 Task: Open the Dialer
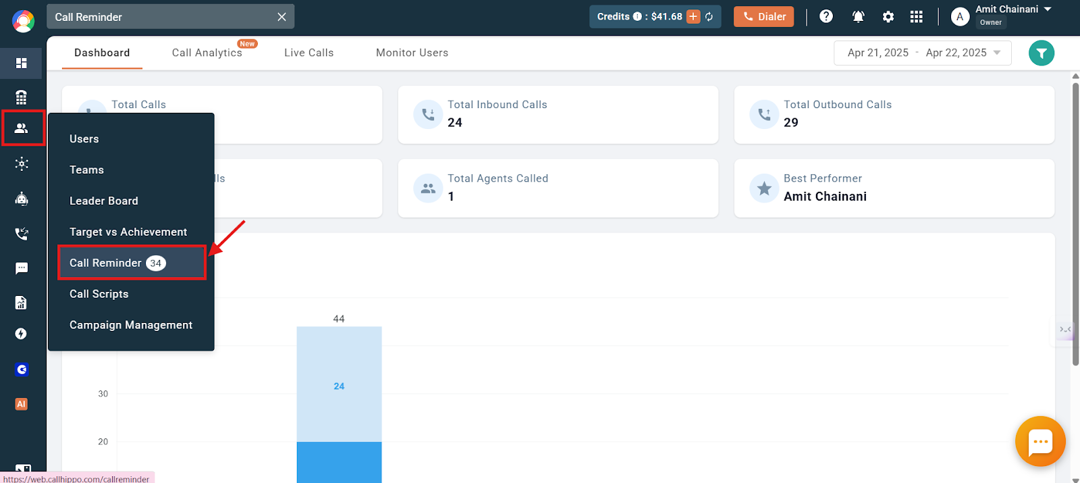coord(764,17)
